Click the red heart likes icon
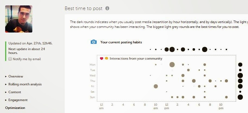Image resolution: width=248 pixels, height=113 pixels. pyautogui.click(x=102, y=58)
